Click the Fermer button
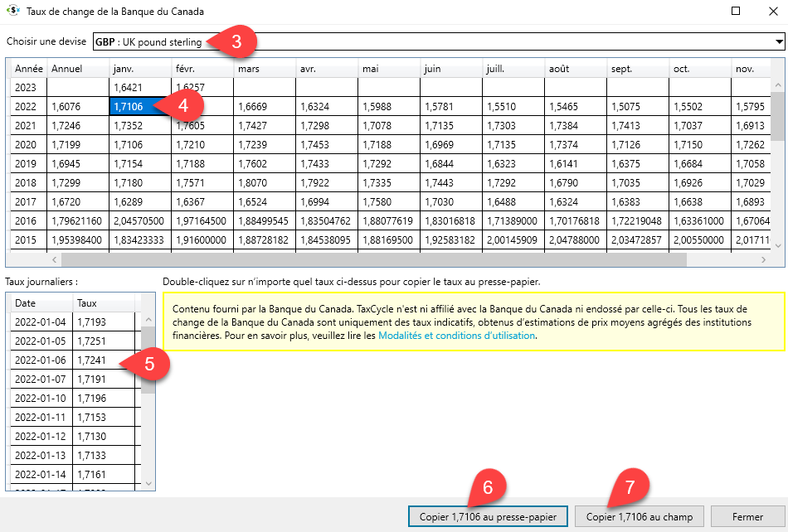The height and width of the screenshot is (532, 788). (x=747, y=516)
